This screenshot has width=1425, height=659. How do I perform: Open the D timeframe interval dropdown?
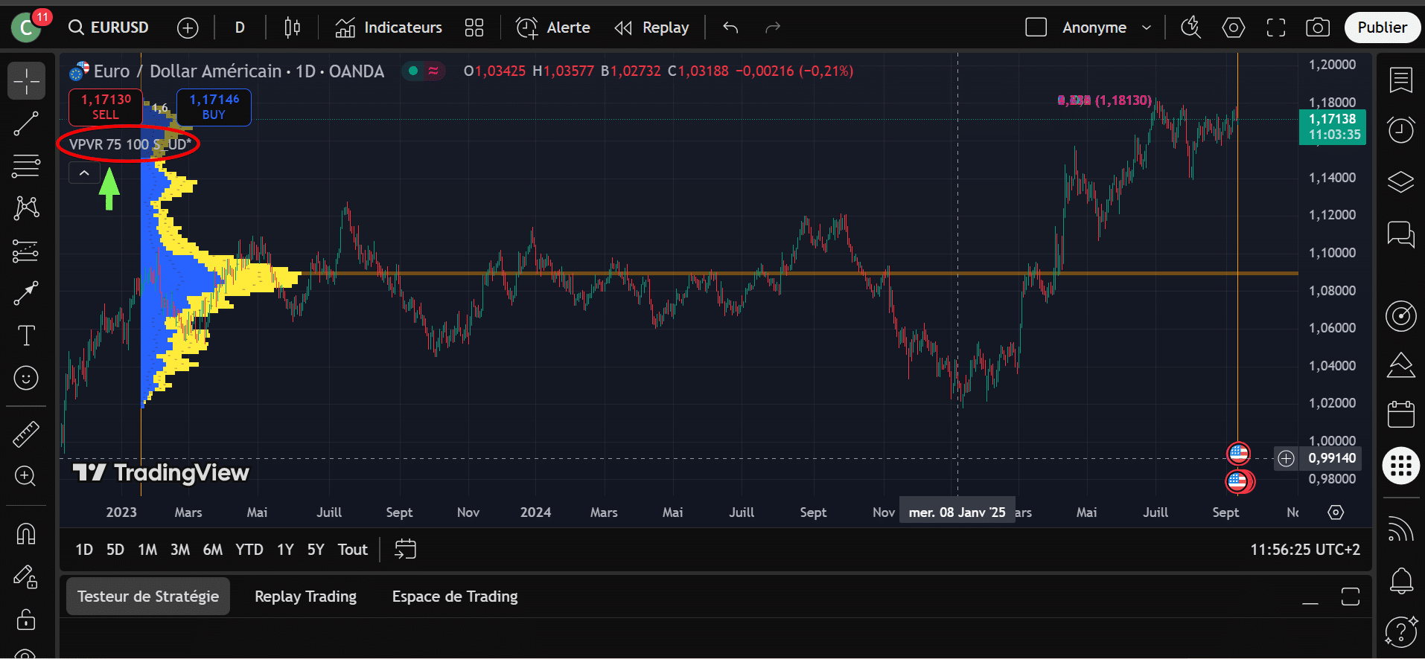coord(240,28)
